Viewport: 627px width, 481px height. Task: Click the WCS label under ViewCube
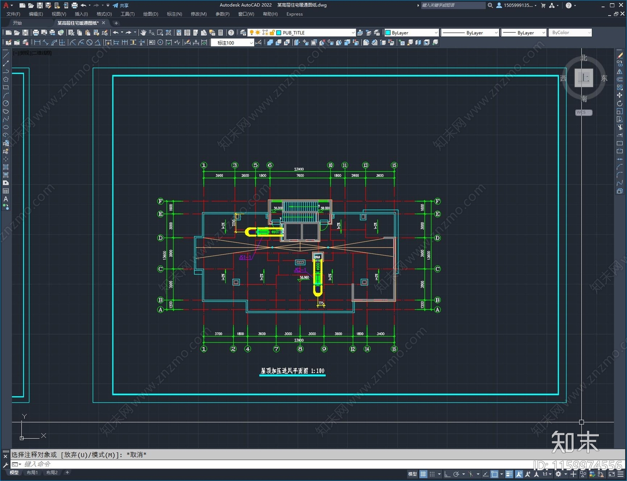click(x=584, y=113)
